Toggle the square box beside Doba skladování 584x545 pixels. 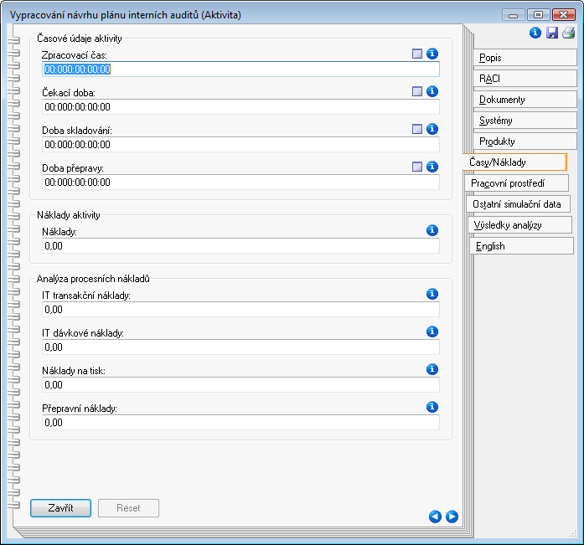[417, 129]
